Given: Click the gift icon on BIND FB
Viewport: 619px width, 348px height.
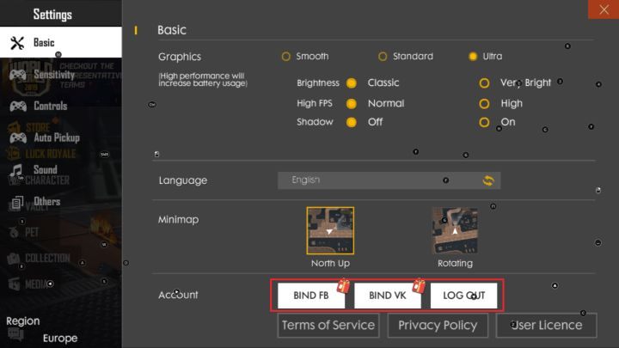Looking at the screenshot, I should (x=343, y=285).
